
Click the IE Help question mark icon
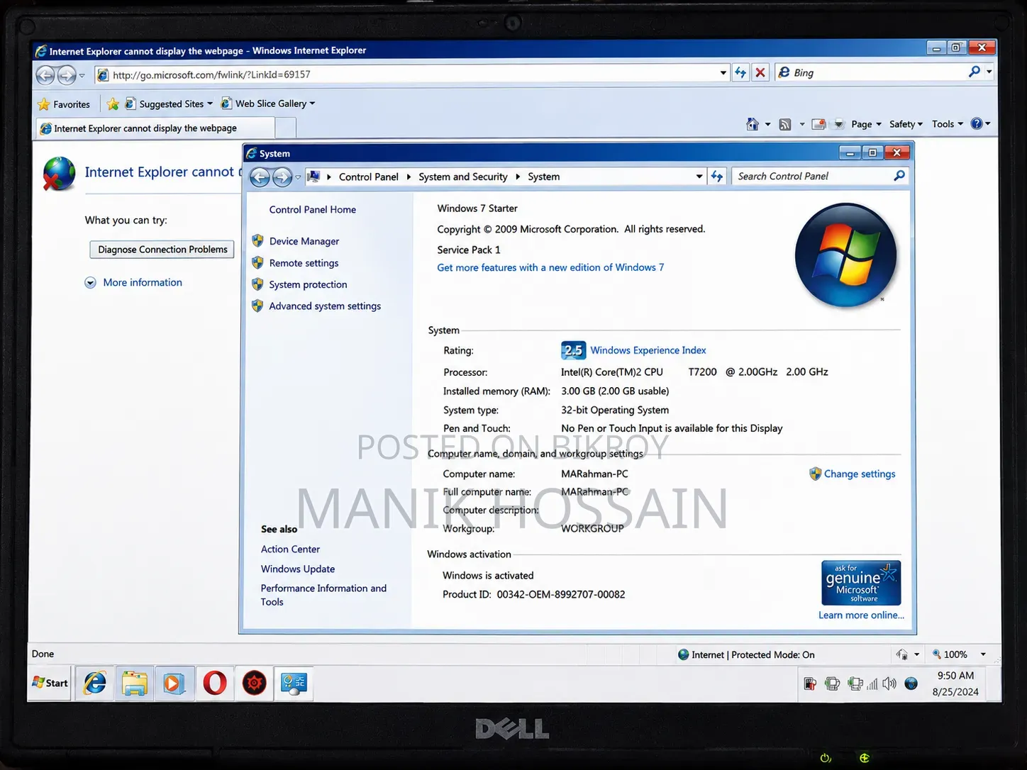[x=977, y=123]
